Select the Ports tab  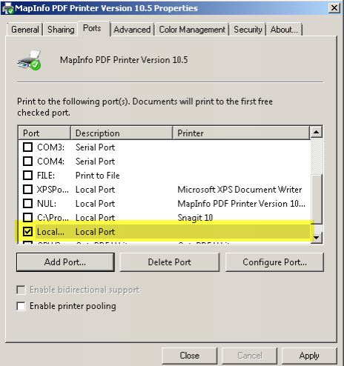point(92,28)
